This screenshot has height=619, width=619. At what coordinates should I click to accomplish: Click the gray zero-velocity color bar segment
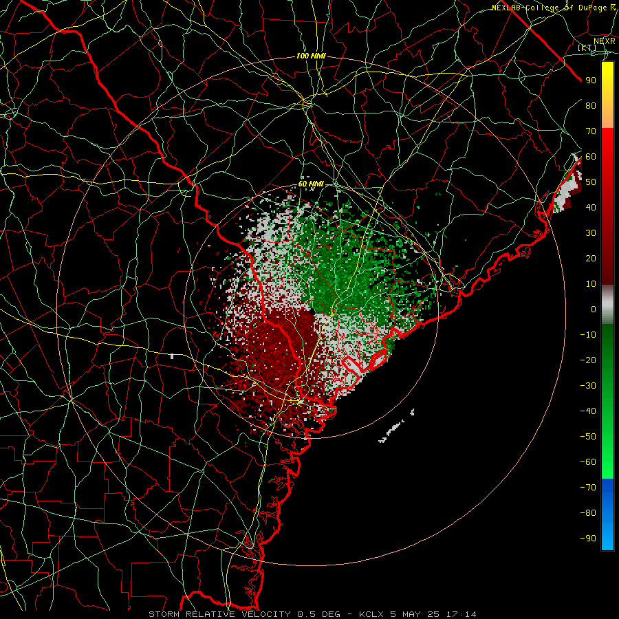tap(607, 305)
